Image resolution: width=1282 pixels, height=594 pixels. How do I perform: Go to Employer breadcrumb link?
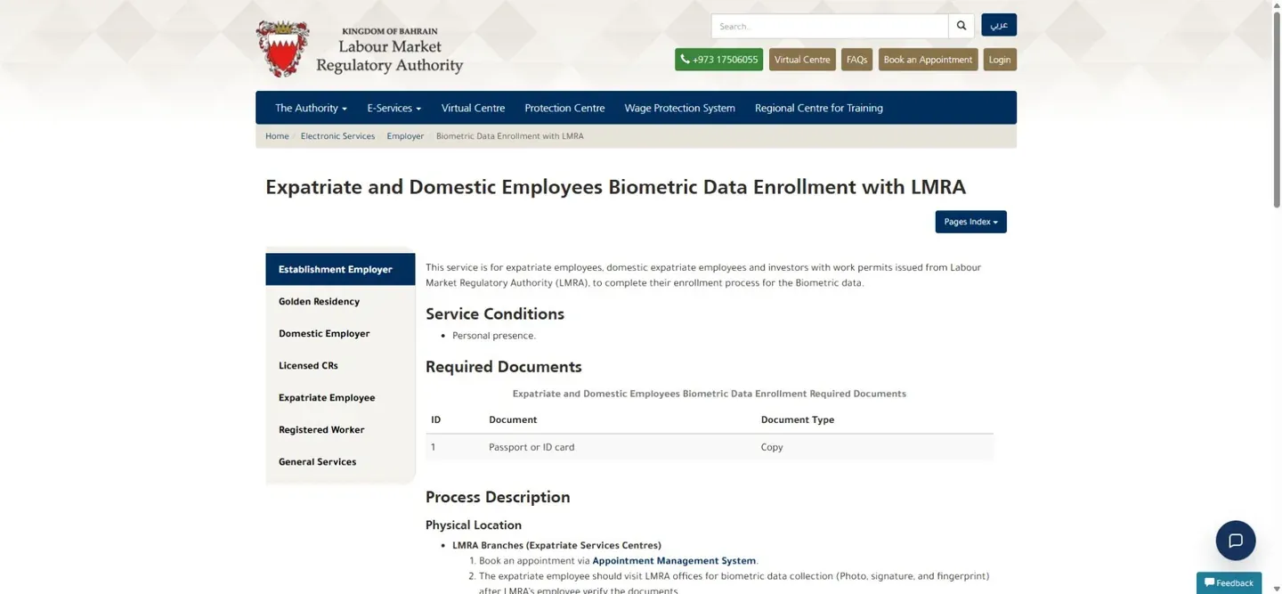click(x=405, y=136)
